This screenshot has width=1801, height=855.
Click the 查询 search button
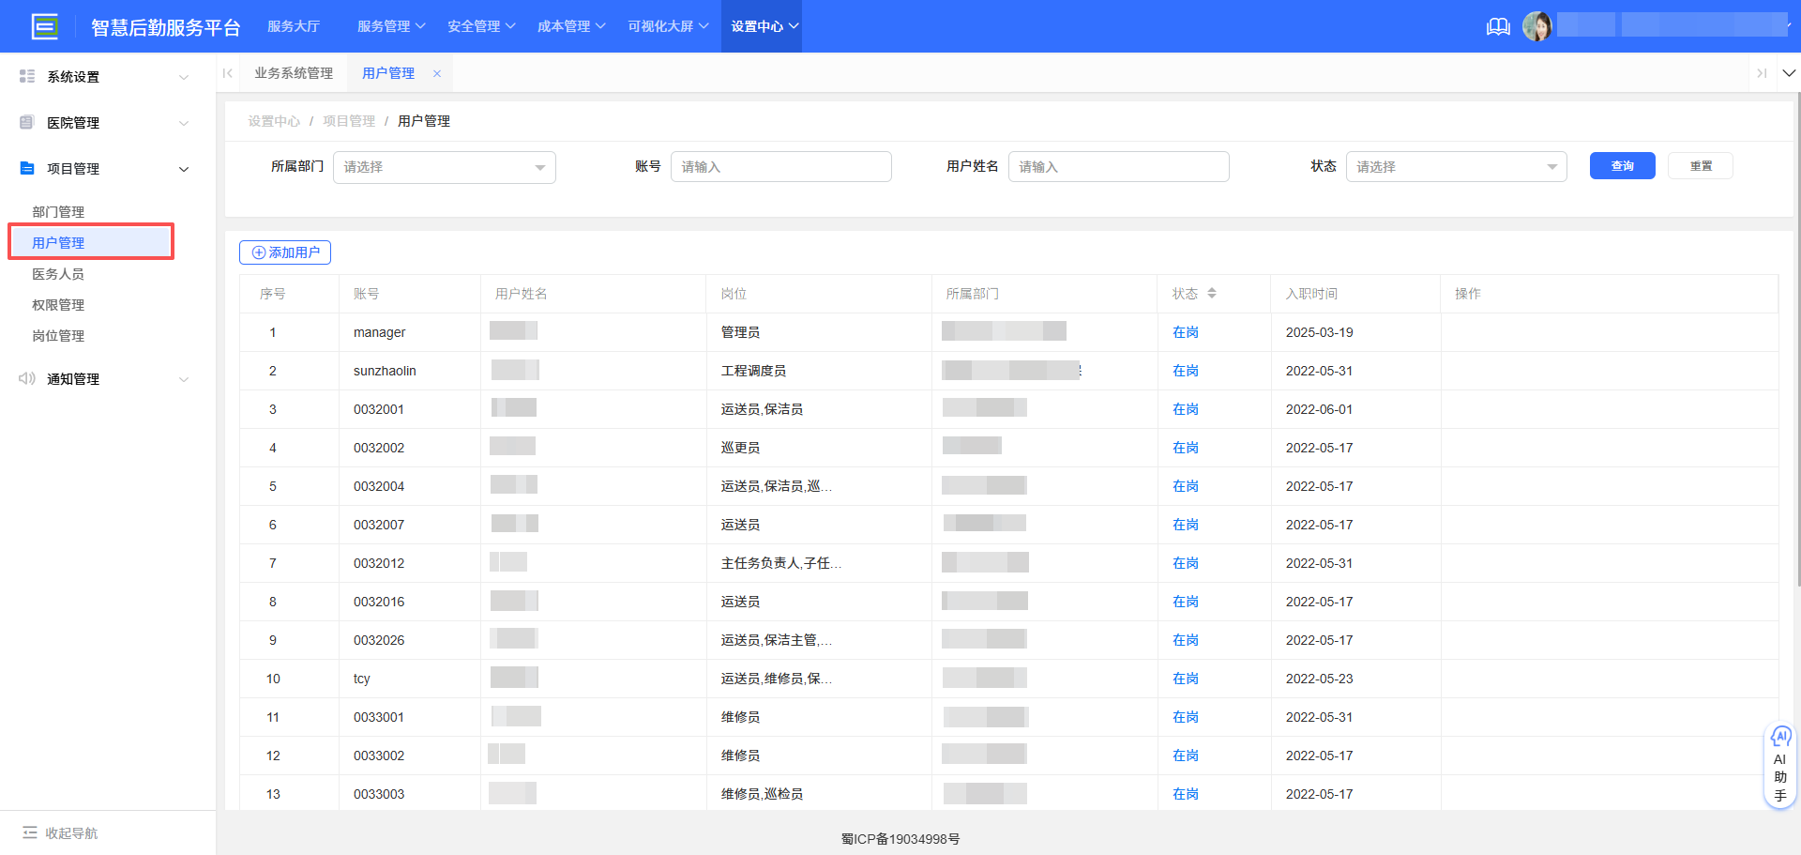1622,166
